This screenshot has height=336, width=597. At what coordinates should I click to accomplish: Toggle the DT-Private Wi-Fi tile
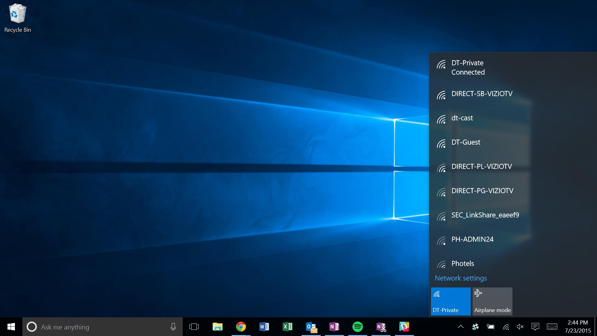tap(451, 301)
